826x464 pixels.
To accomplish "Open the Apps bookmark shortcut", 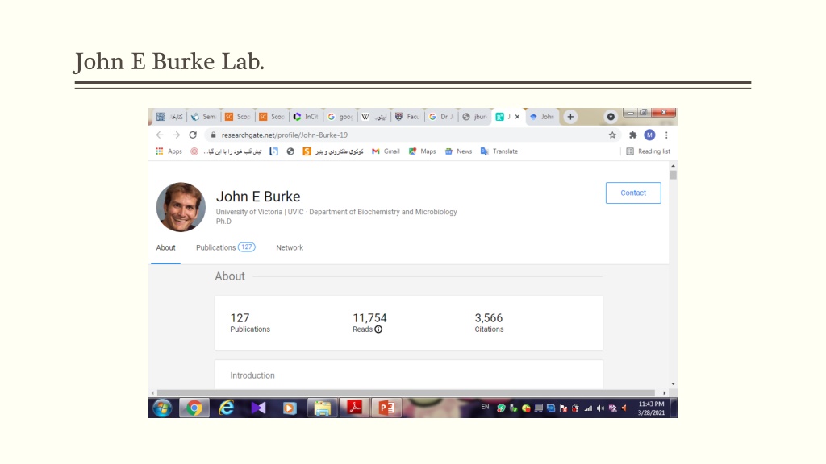I will coord(169,151).
